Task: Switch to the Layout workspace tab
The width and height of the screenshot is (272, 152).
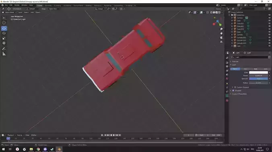Action: 39,6
